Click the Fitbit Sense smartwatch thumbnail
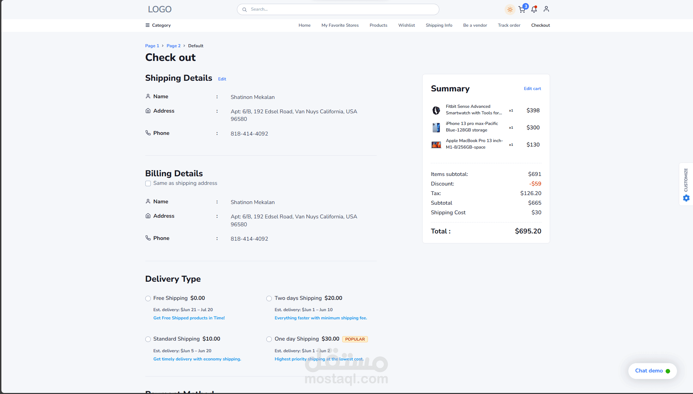 tap(436, 110)
